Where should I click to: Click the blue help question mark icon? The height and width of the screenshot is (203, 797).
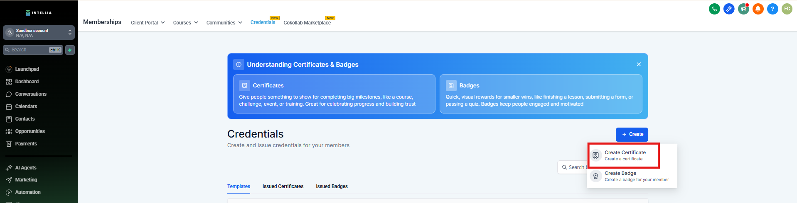(772, 9)
